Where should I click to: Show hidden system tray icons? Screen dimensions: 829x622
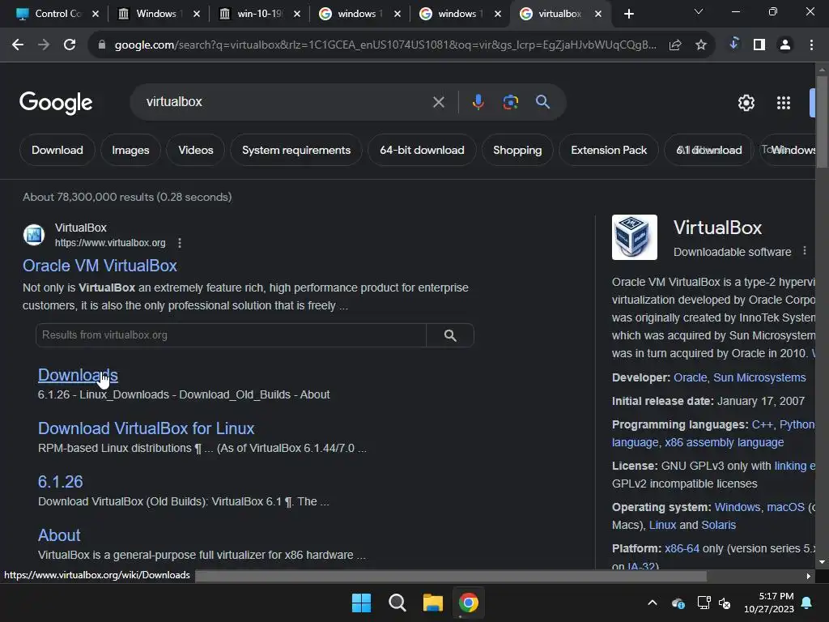(x=653, y=603)
